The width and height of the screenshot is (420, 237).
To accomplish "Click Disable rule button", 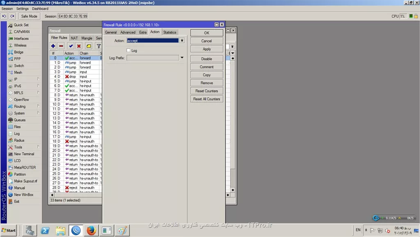I will point(207,59).
